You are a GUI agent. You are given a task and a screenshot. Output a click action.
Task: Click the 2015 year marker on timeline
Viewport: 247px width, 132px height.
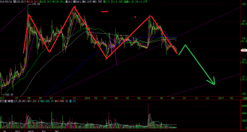click(x=221, y=98)
